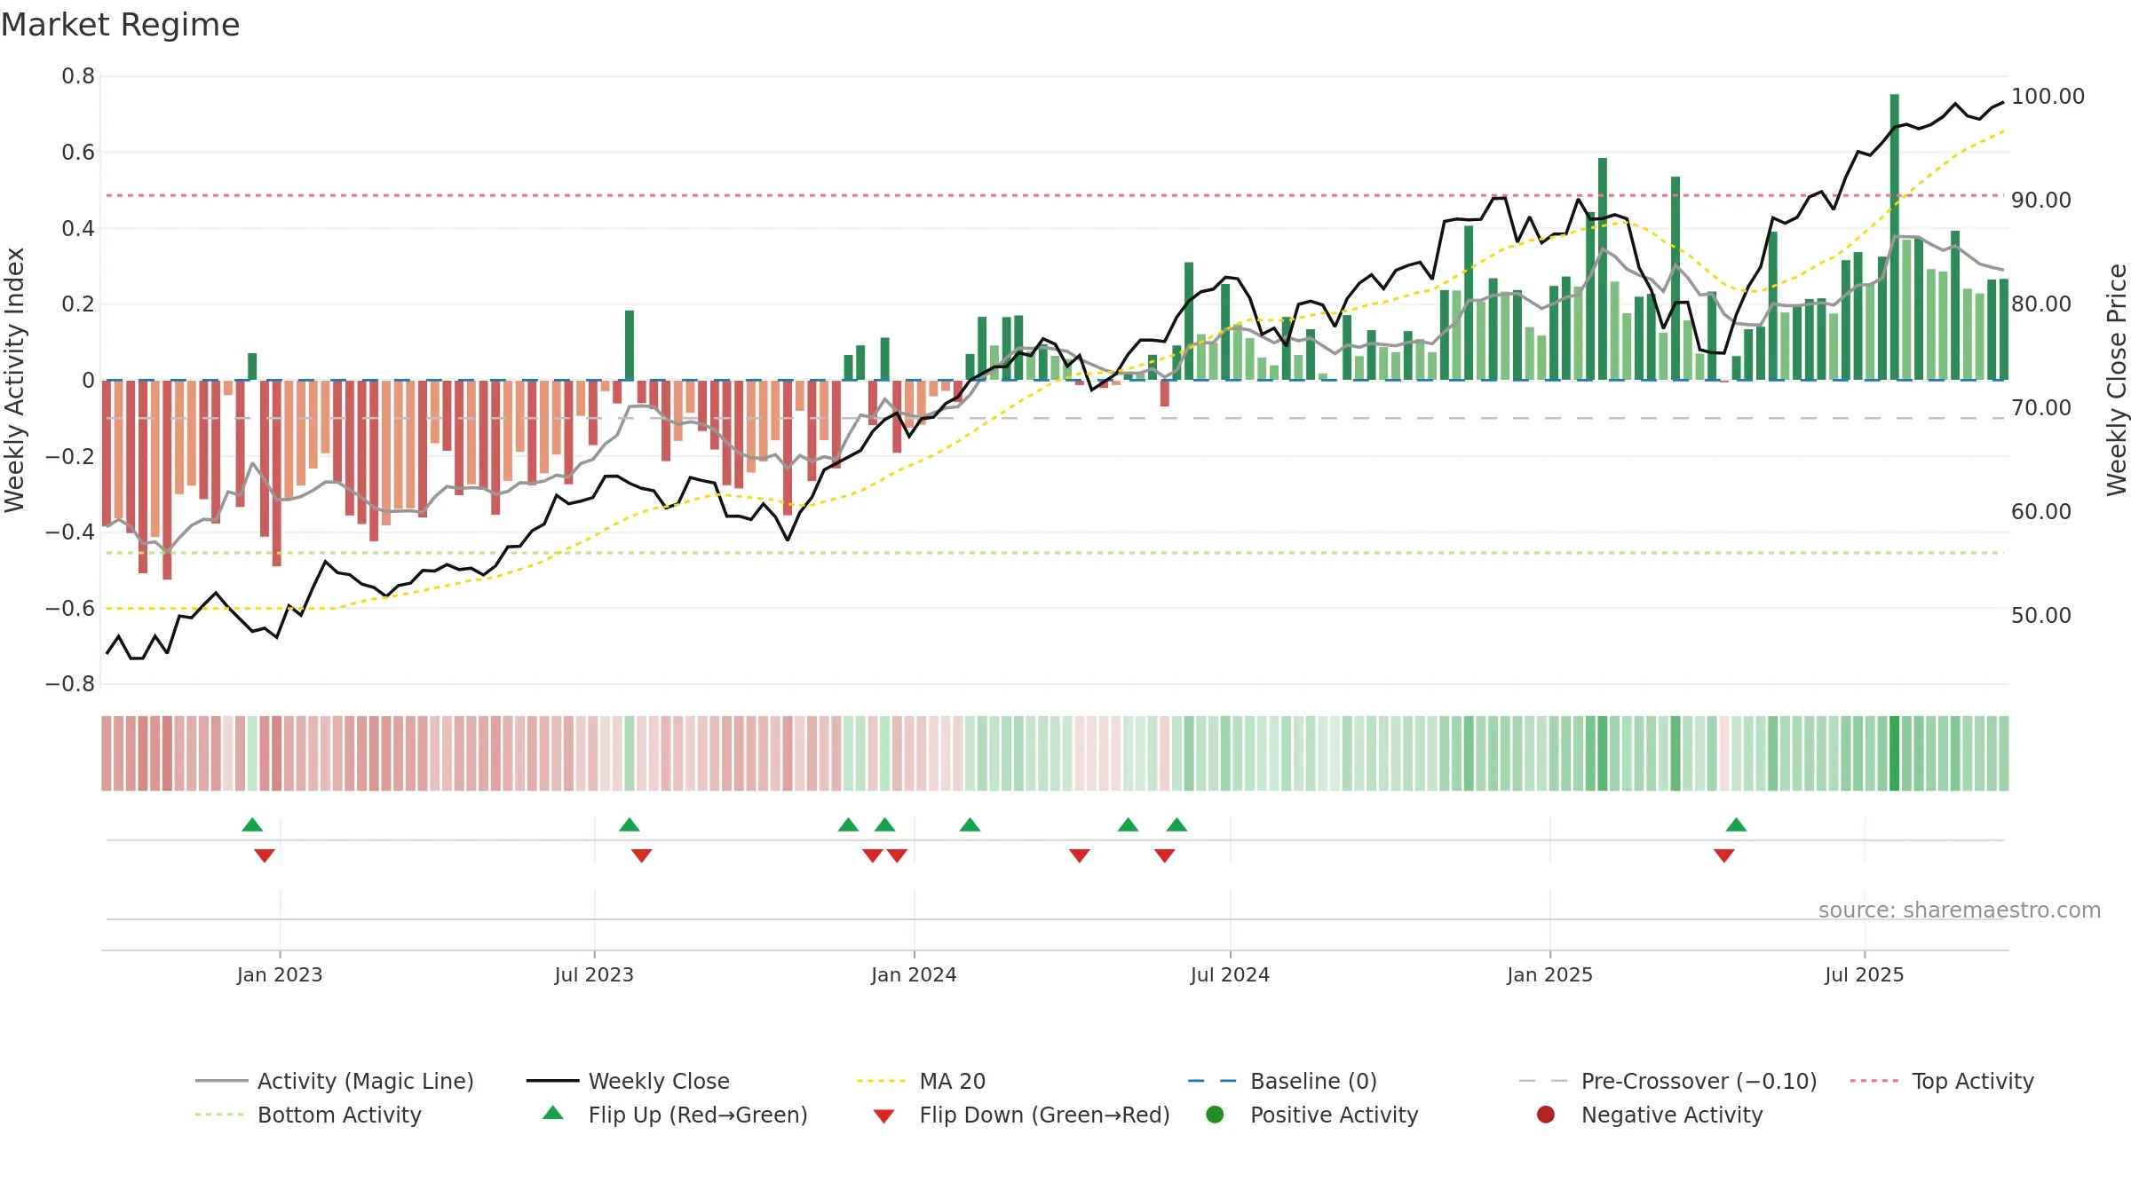
Task: Toggle the Top Activity legend entry
Action: [1942, 1081]
